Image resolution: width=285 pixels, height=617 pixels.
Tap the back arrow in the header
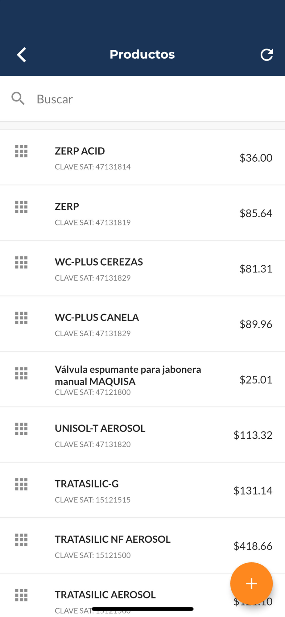tap(21, 55)
